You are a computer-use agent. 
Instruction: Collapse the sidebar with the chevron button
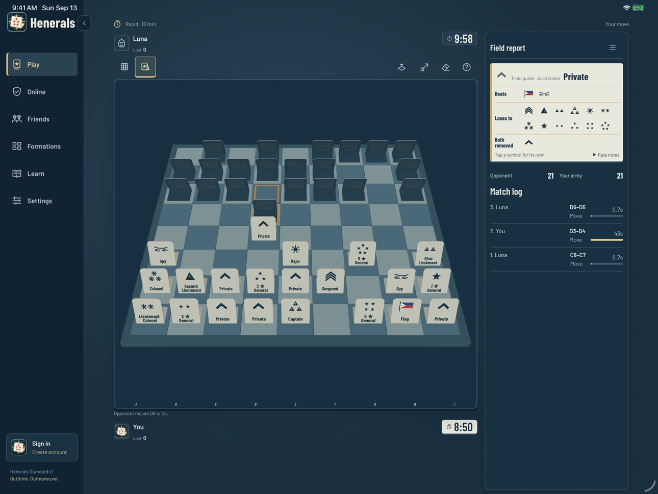click(x=84, y=23)
